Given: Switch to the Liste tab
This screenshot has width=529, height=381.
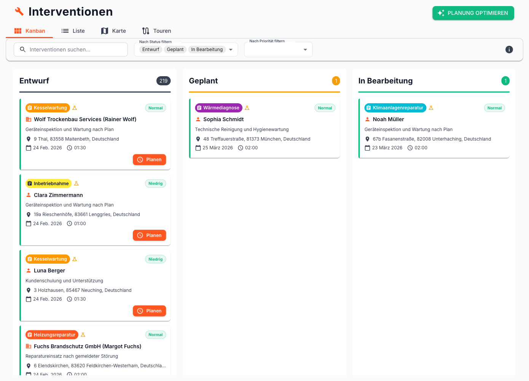Looking at the screenshot, I should point(73,31).
